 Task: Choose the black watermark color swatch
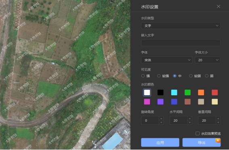(160, 92)
